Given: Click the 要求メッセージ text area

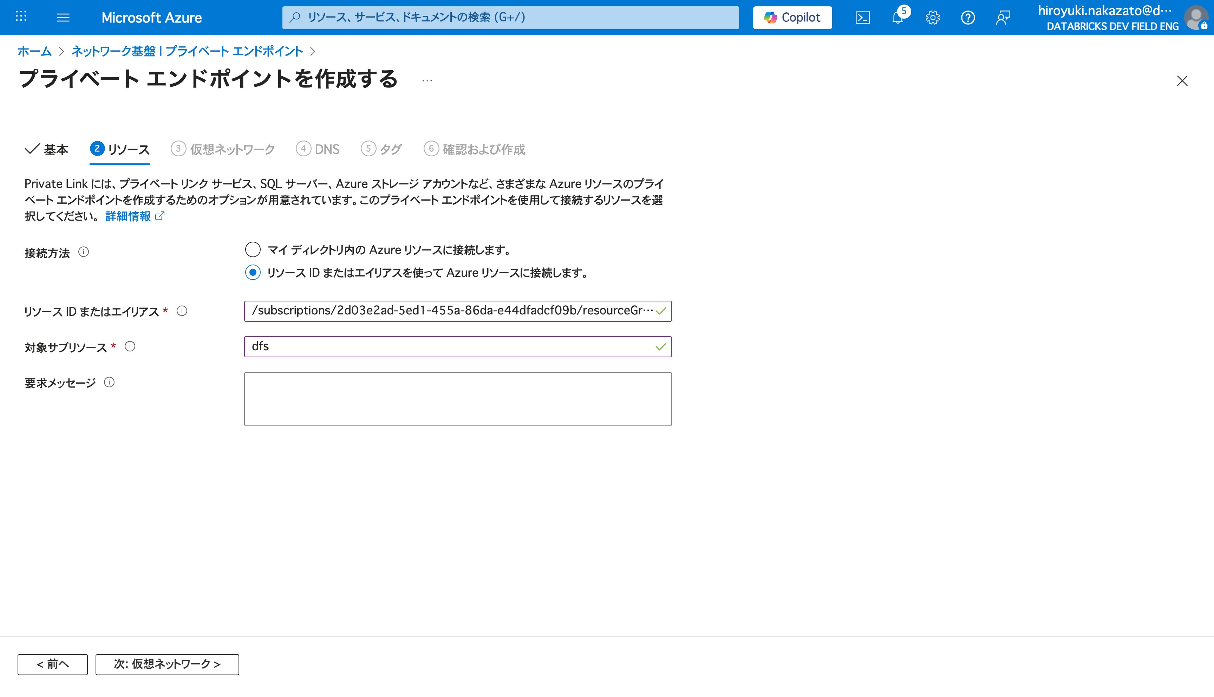Looking at the screenshot, I should tap(457, 399).
